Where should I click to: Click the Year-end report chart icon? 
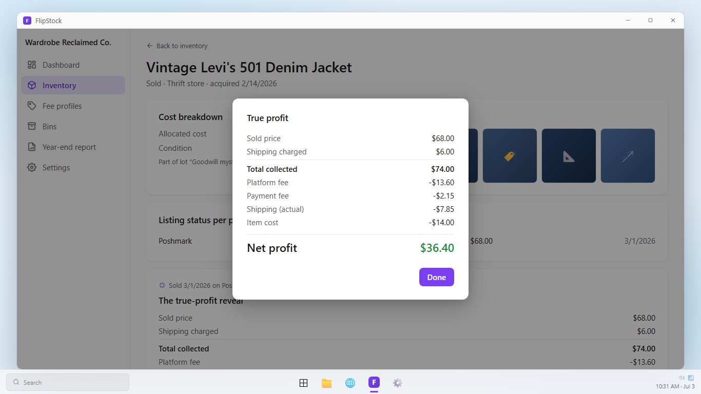click(32, 147)
